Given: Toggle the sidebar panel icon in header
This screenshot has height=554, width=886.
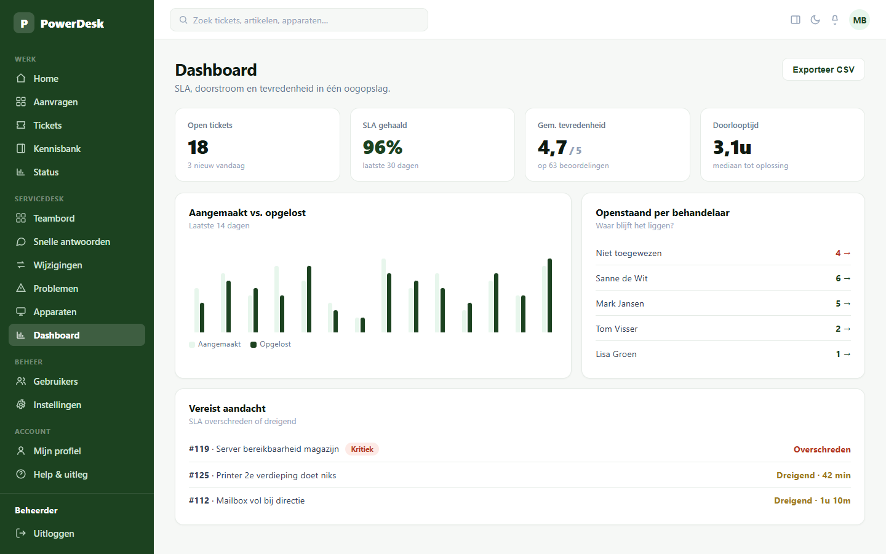Looking at the screenshot, I should click(x=796, y=20).
